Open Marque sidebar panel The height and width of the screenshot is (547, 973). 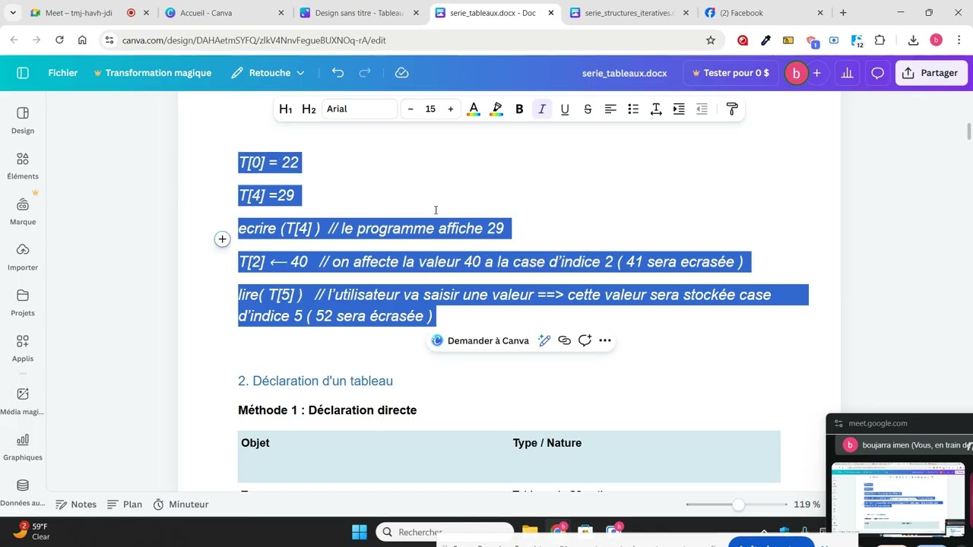click(23, 211)
